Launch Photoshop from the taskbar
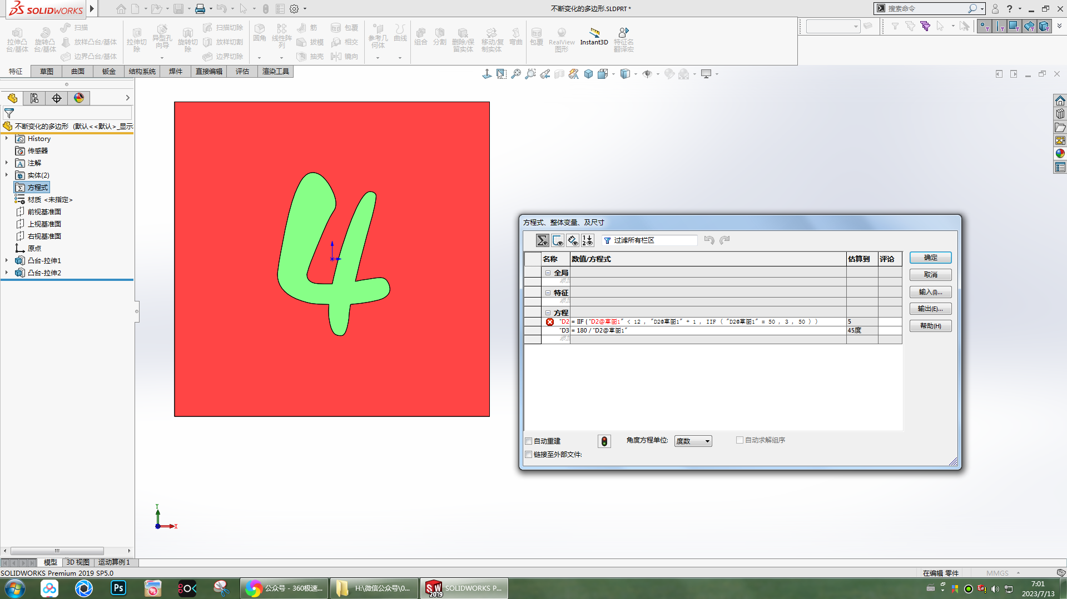 point(118,588)
